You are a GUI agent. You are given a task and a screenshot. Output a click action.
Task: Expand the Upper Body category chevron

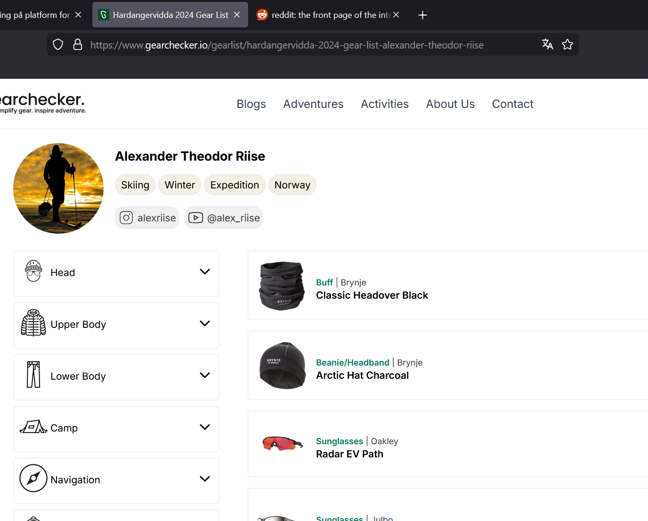coord(204,324)
